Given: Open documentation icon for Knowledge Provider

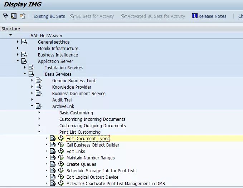Looking at the screenshot, I should click(x=39, y=87).
